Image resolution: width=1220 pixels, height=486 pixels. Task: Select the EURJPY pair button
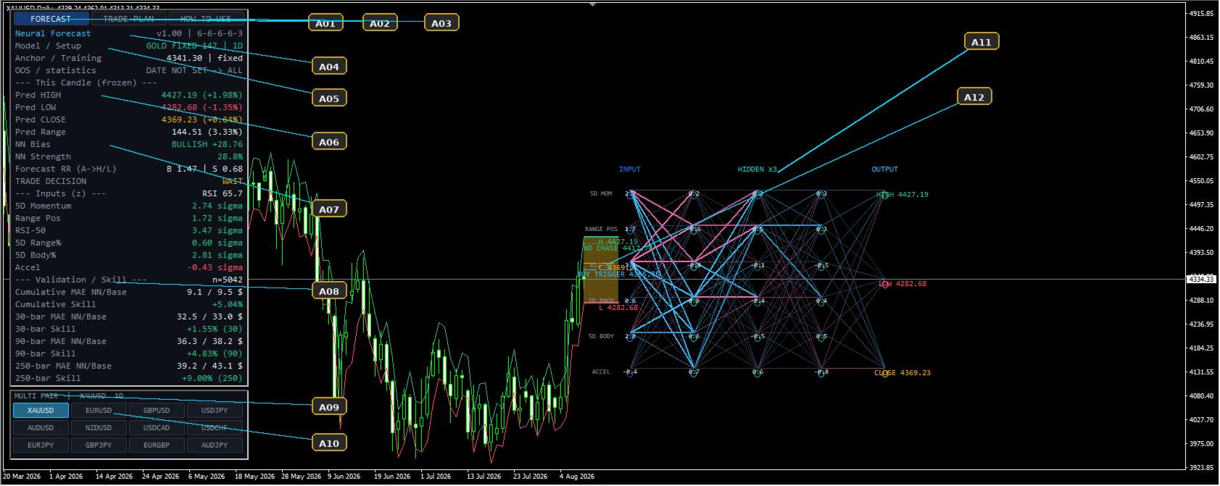41,445
